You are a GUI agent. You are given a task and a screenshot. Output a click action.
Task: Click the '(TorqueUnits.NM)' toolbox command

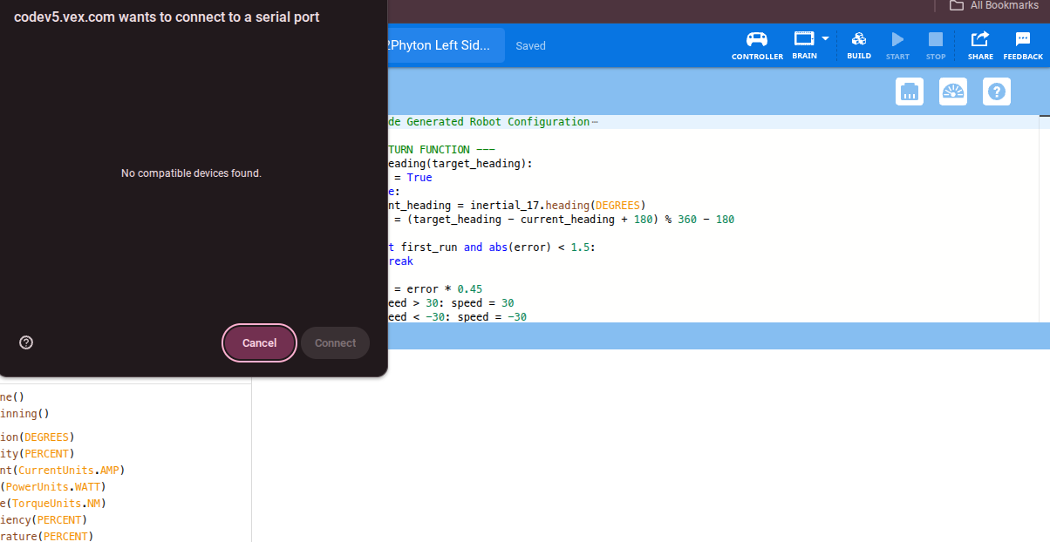[53, 503]
